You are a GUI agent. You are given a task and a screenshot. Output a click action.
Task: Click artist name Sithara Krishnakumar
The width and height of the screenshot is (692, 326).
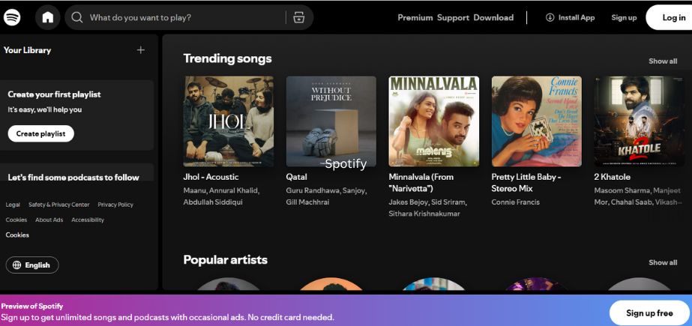pyautogui.click(x=424, y=214)
